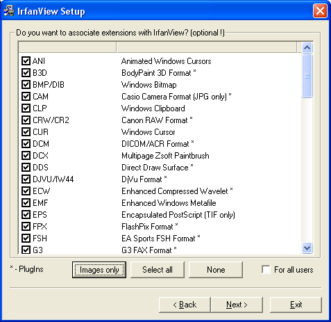Uncheck the DJVU/IW44 checkbox
This screenshot has height=322, width=331.
point(26,179)
